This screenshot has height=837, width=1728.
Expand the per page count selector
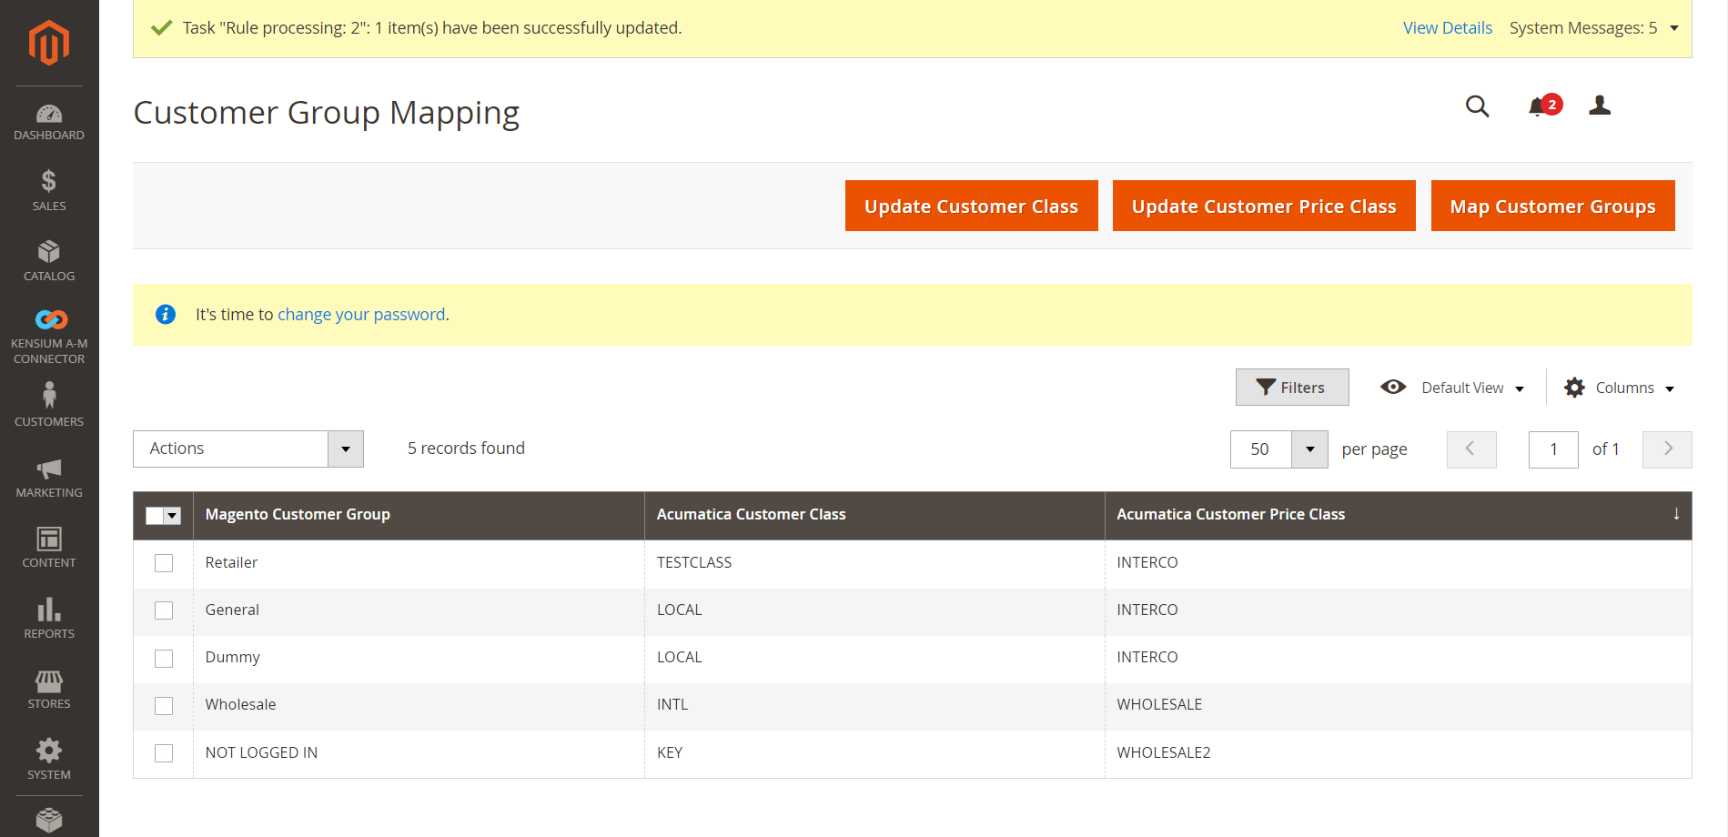1309,449
